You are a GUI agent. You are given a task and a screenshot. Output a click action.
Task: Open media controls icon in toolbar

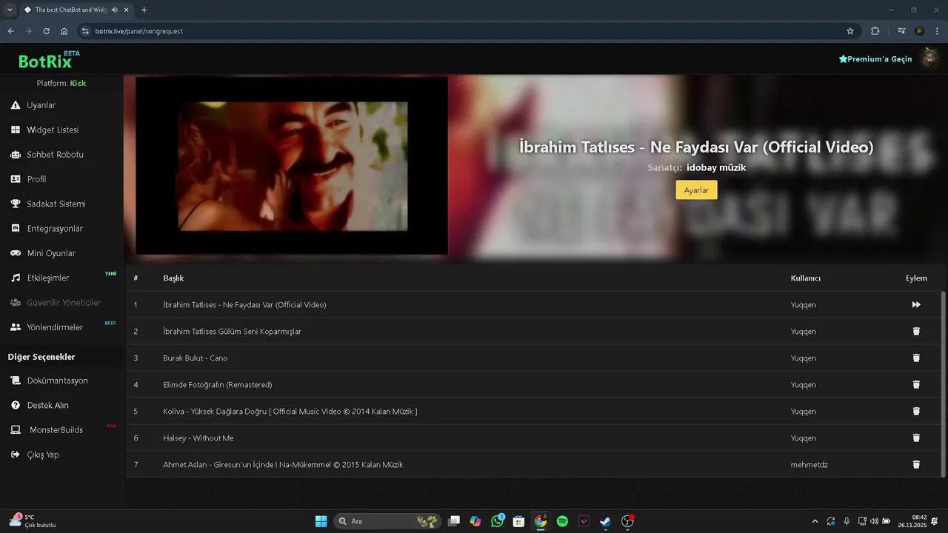coord(901,31)
